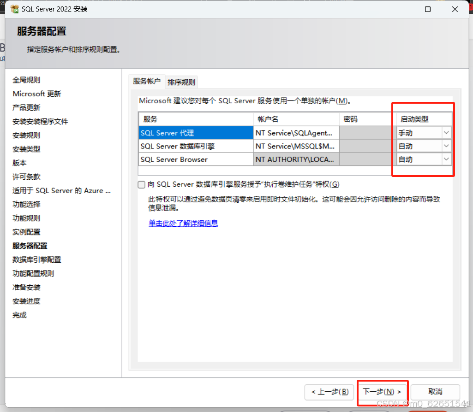Viewport: 473px width, 412px height.
Task: Click account name NT Service\MSSQL$M... cell
Action: 296,146
